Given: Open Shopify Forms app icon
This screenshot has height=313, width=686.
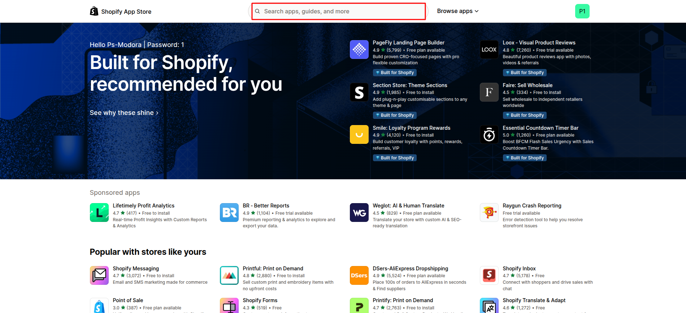Looking at the screenshot, I should tap(229, 305).
